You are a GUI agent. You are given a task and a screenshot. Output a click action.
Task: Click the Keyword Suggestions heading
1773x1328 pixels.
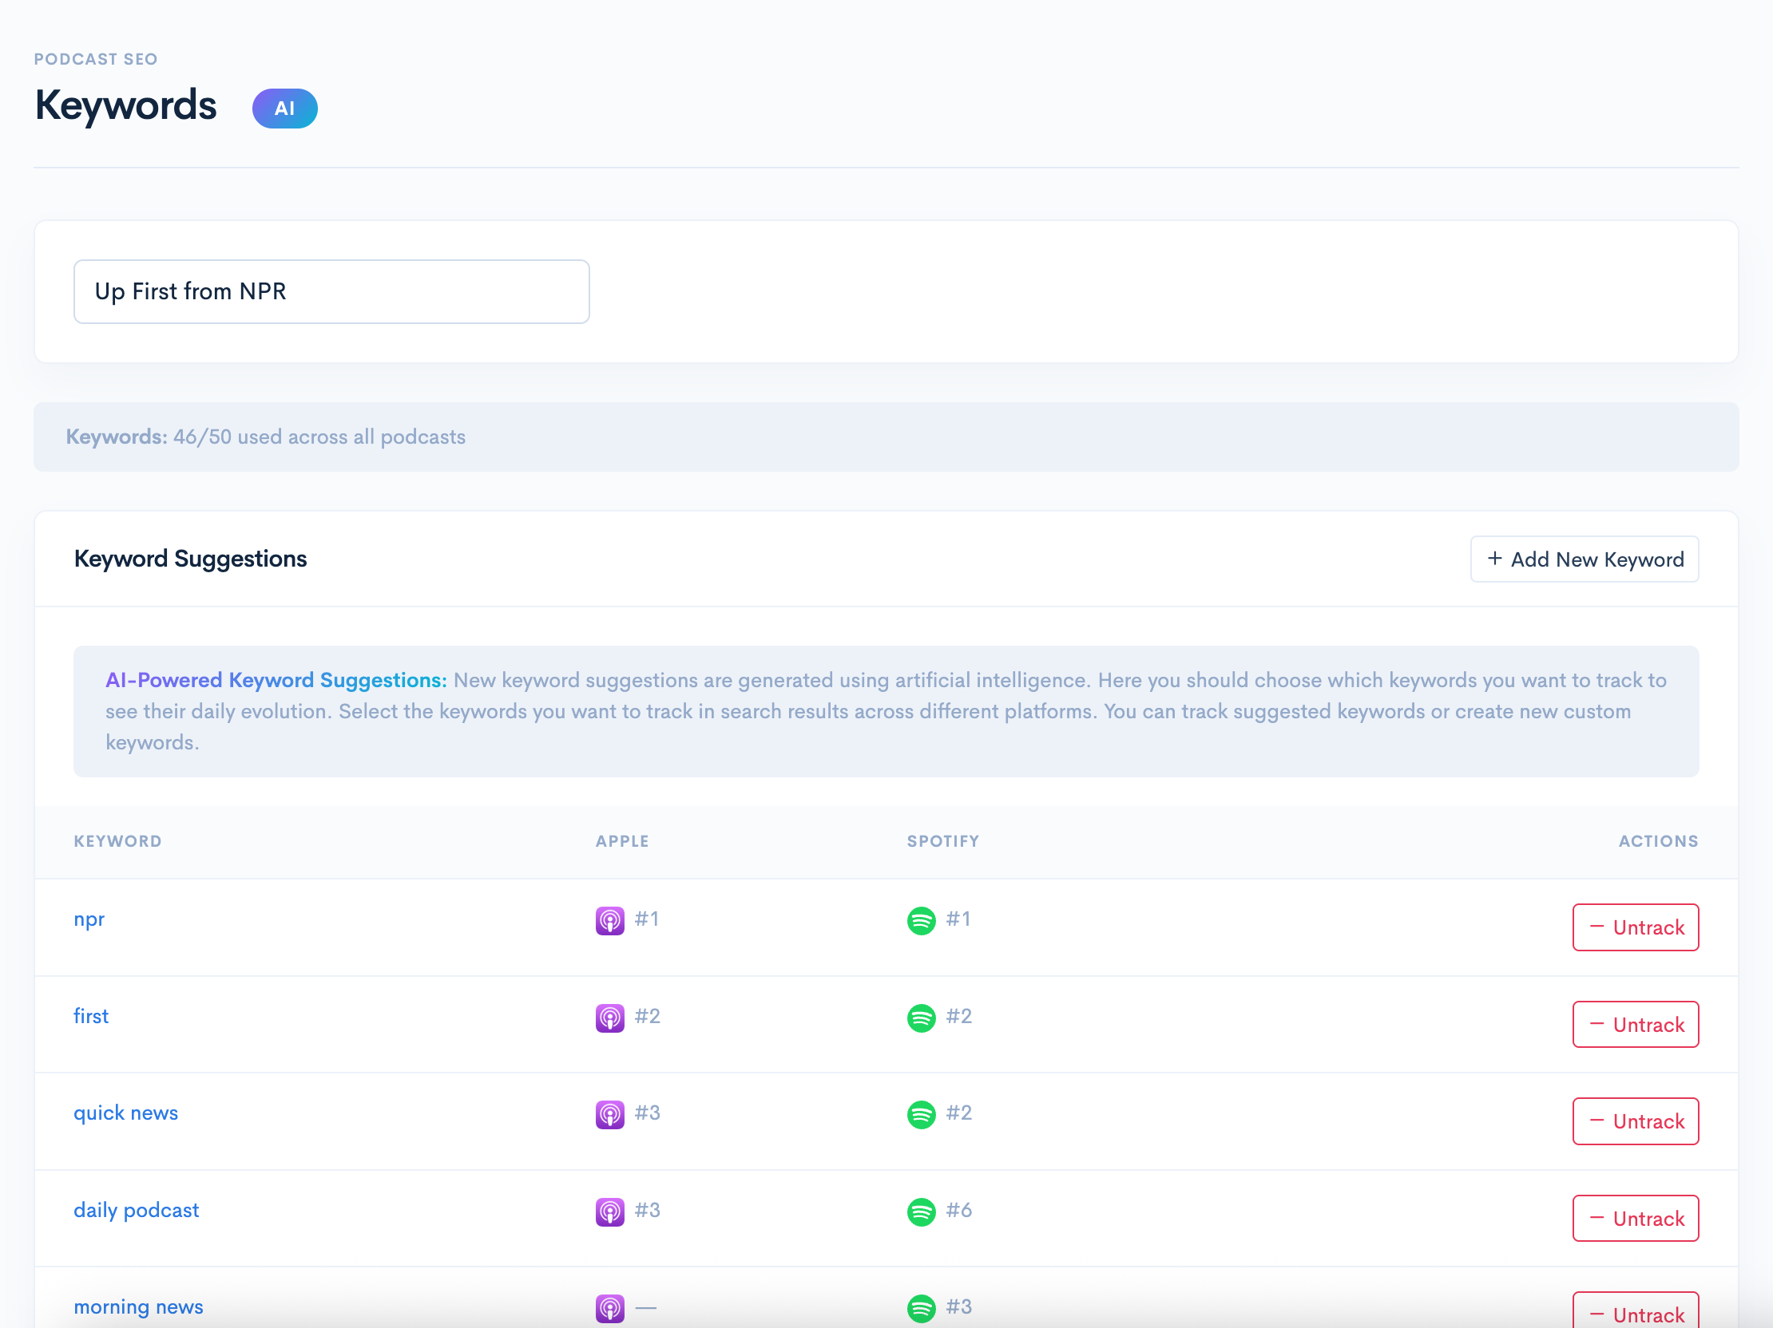(x=190, y=559)
